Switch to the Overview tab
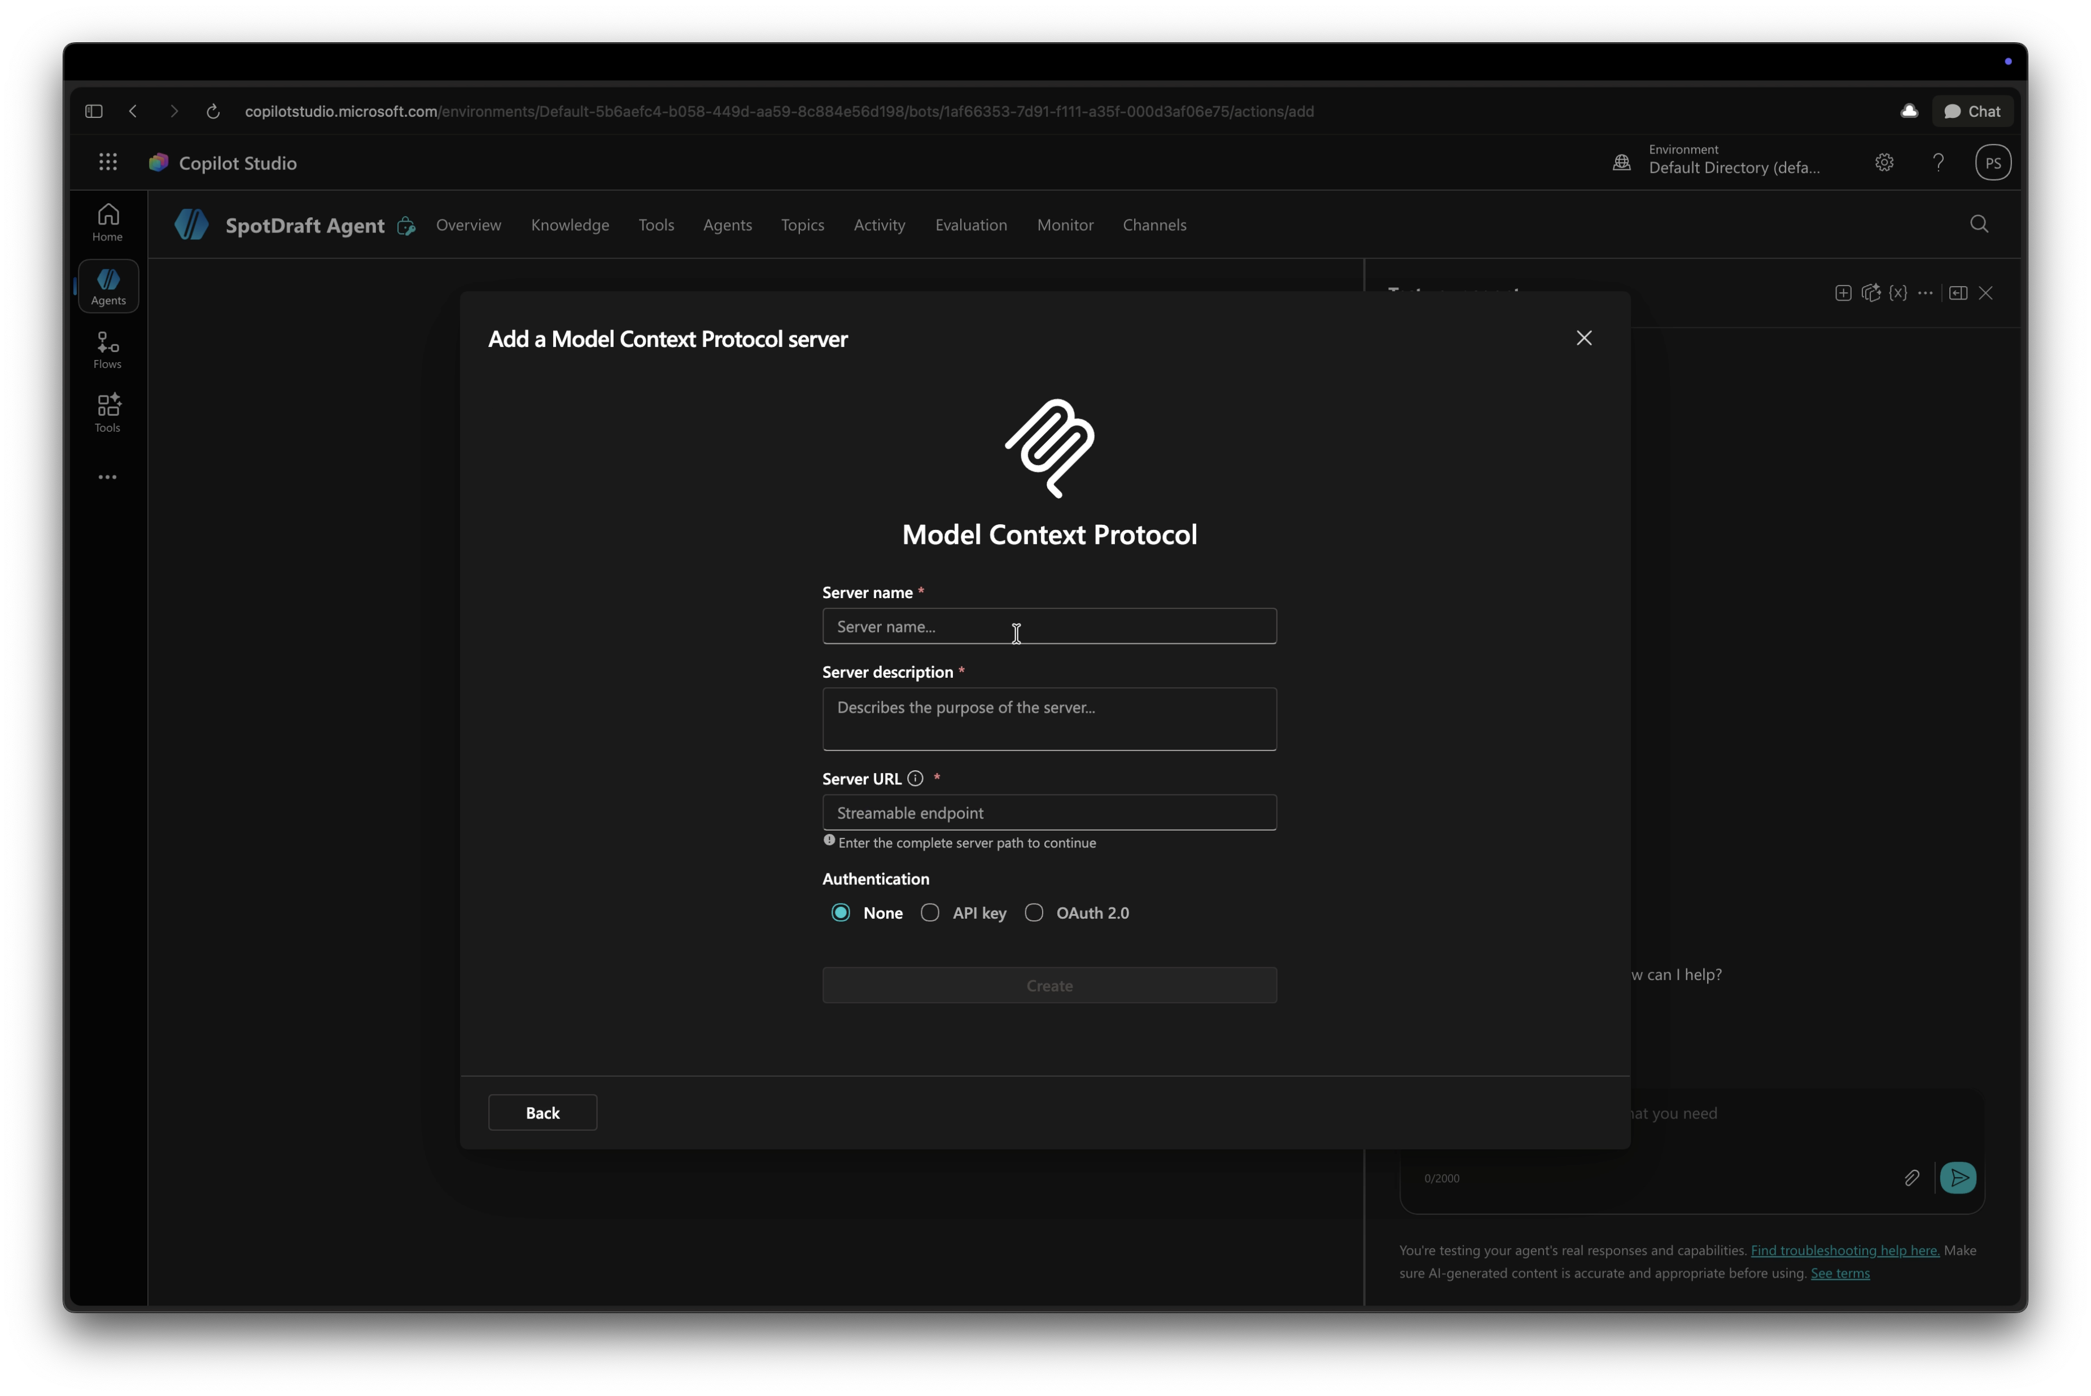The width and height of the screenshot is (2091, 1396). tap(469, 225)
